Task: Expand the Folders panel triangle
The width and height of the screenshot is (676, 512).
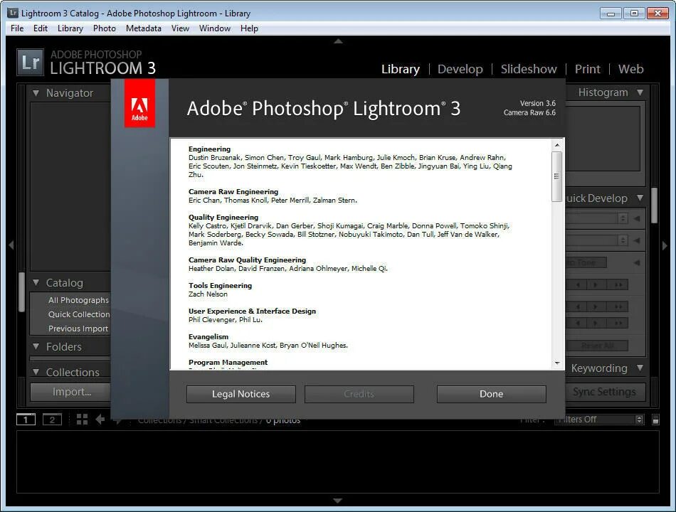Action: coord(36,346)
